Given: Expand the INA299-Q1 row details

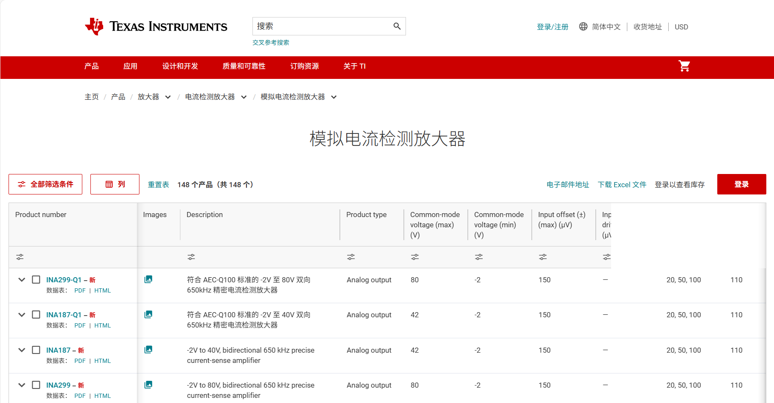Looking at the screenshot, I should pos(22,280).
